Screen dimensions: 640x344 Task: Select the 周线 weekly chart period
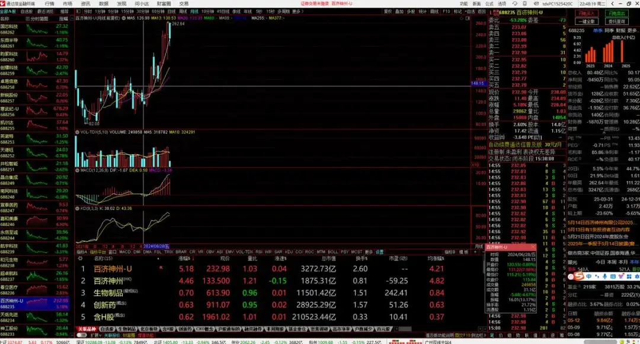coord(183,11)
